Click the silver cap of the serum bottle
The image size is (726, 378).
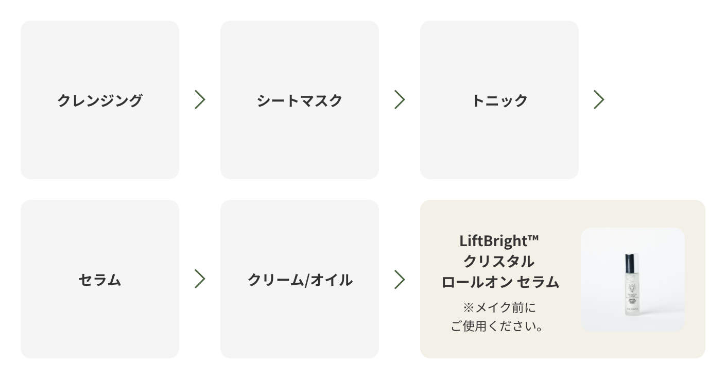pos(632,262)
